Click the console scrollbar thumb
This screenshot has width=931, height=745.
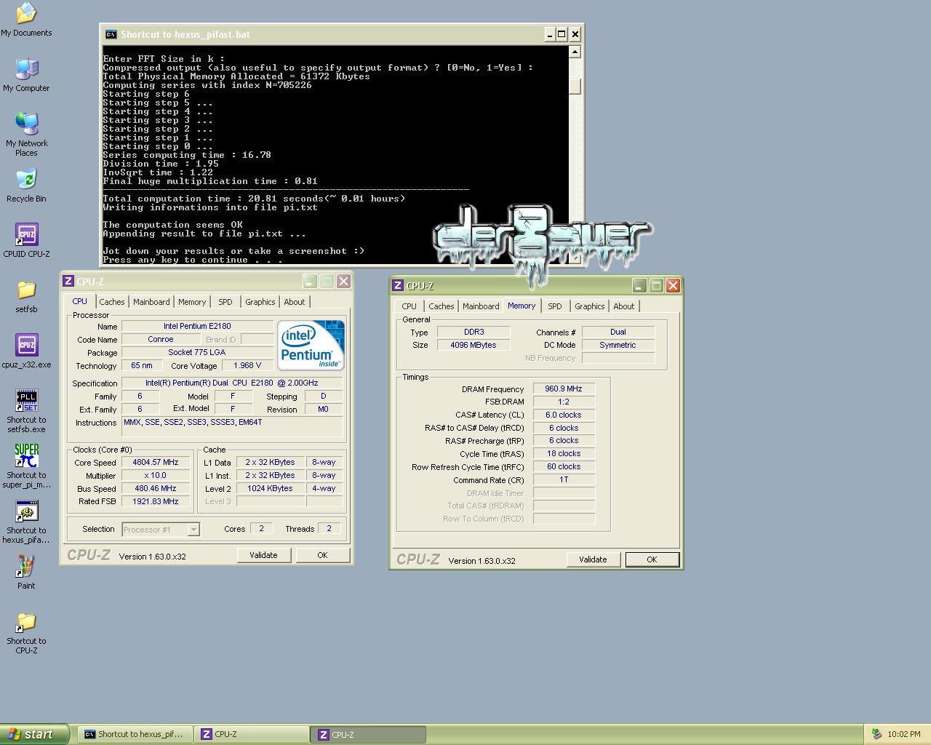[x=575, y=86]
